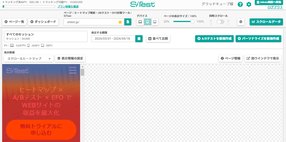Click the tracking PV progress bar

[29, 7]
